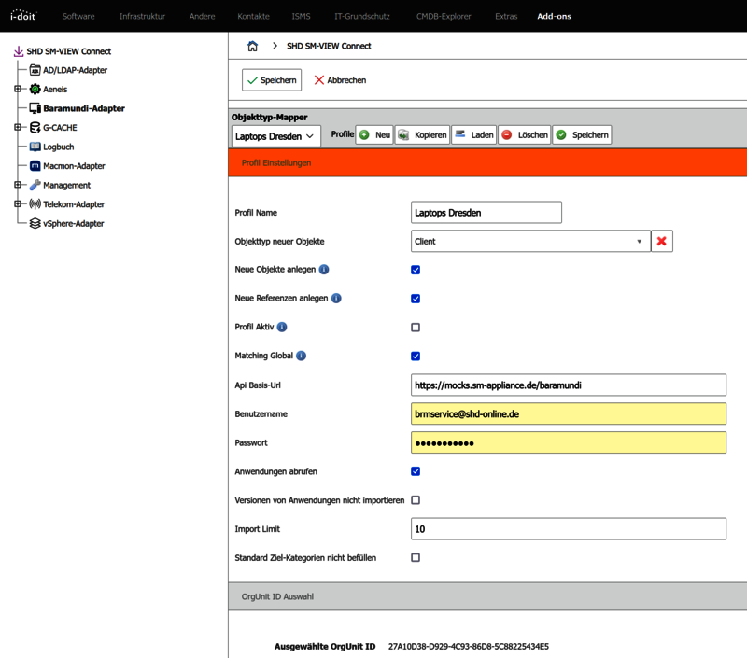Select vSphere-Adapter in the sidebar
Image resolution: width=747 pixels, height=658 pixels.
coord(73,224)
